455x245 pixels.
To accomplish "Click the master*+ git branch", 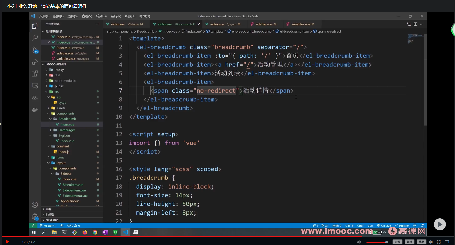I will tap(47, 226).
